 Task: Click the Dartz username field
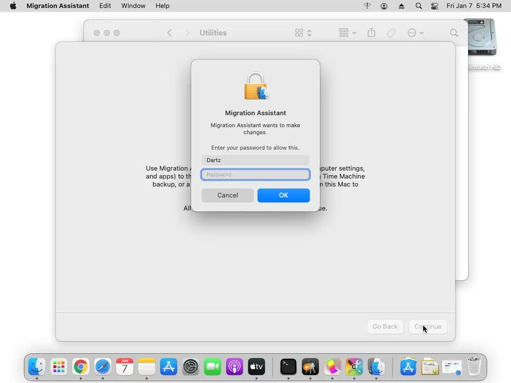tap(255, 160)
